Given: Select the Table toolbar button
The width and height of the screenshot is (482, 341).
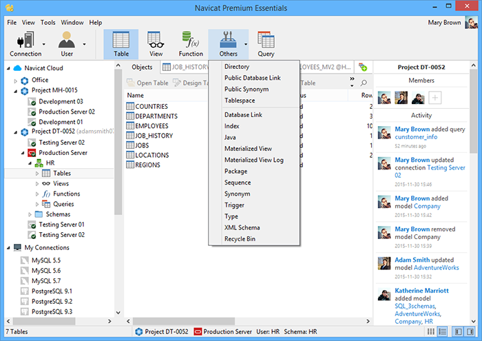Looking at the screenshot, I should [x=121, y=44].
